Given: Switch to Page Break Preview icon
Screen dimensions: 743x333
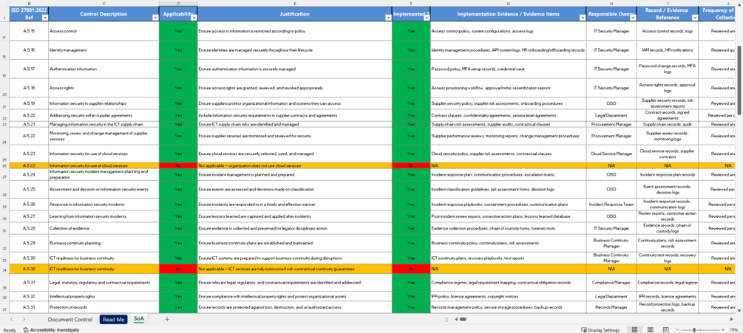Looking at the screenshot, I should tap(666, 330).
